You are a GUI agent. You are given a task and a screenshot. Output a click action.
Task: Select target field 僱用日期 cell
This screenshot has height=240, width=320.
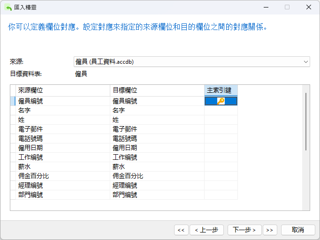pyautogui.click(x=157, y=148)
